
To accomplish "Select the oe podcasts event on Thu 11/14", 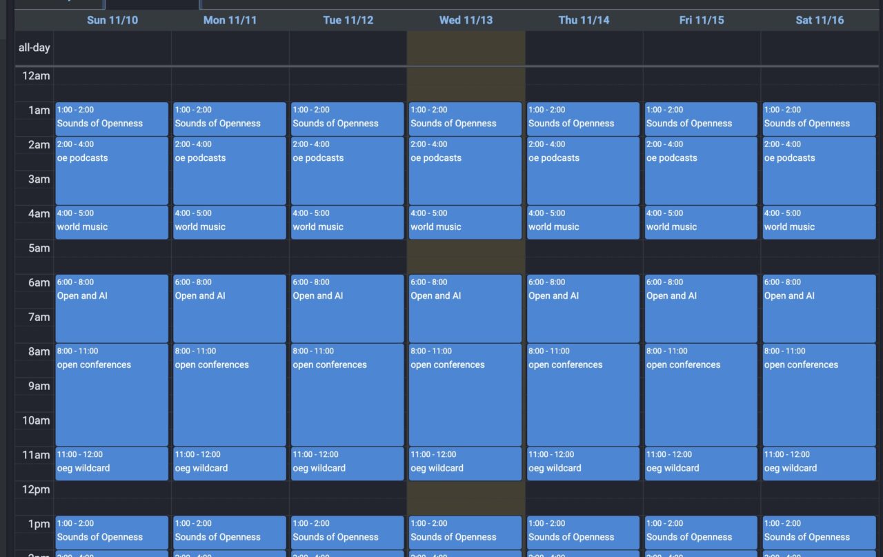I will pyautogui.click(x=584, y=170).
